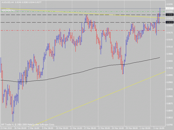This screenshot has width=174, height=130.
Task: Click the black level tag 0.9219
Action: pyautogui.click(x=170, y=22)
